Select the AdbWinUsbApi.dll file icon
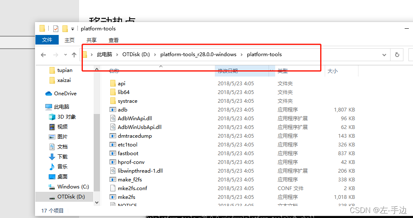This screenshot has width=413, height=218. pos(113,127)
